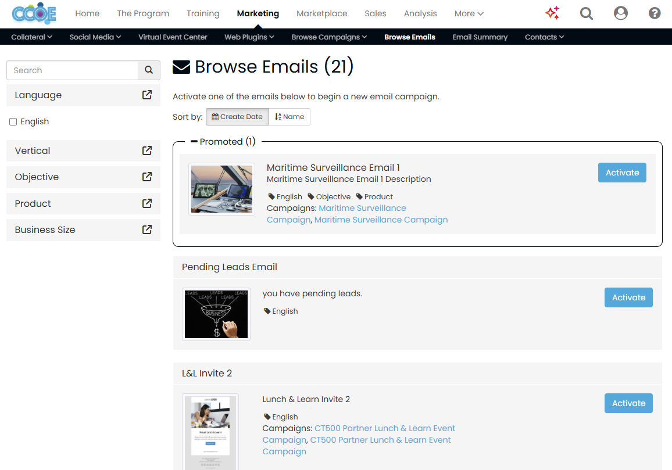The image size is (672, 470).
Task: Open the Contacts dropdown
Action: click(544, 37)
